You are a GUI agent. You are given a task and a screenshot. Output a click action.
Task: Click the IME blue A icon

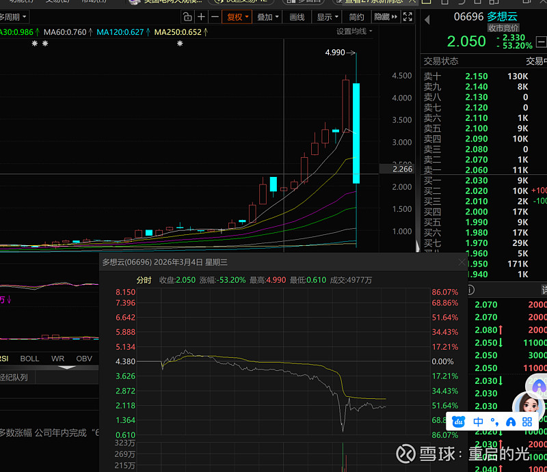[511, 422]
